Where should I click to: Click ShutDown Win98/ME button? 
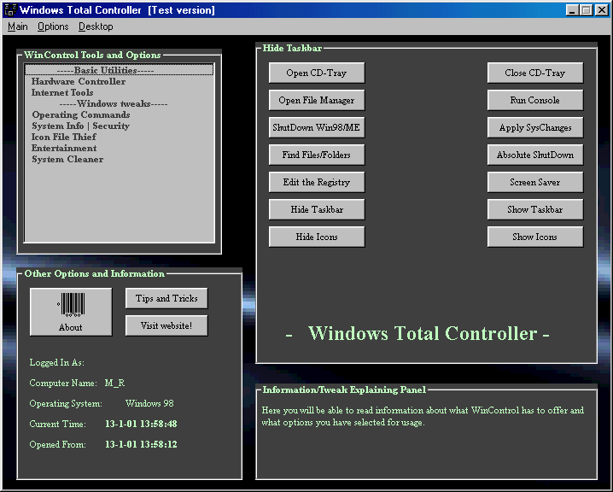point(317,127)
